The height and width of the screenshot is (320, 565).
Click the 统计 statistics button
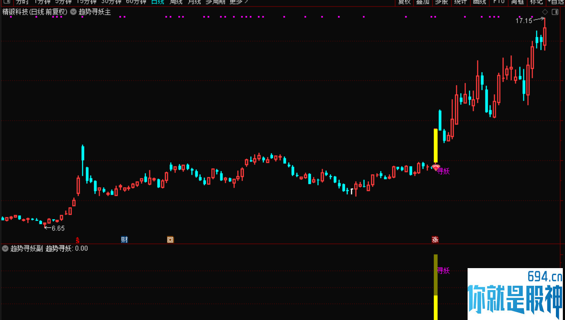[460, 2]
